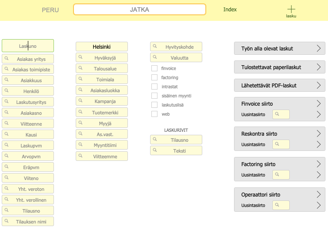
Task: Expand Tulostettavat paperilaskut with the chevron
Action: 318,67
